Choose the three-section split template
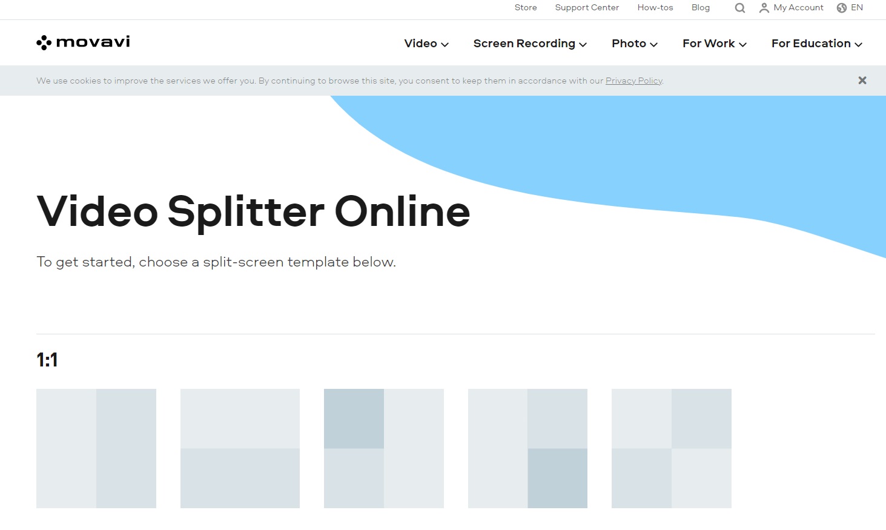Viewport: 886px width, 530px height. point(383,448)
